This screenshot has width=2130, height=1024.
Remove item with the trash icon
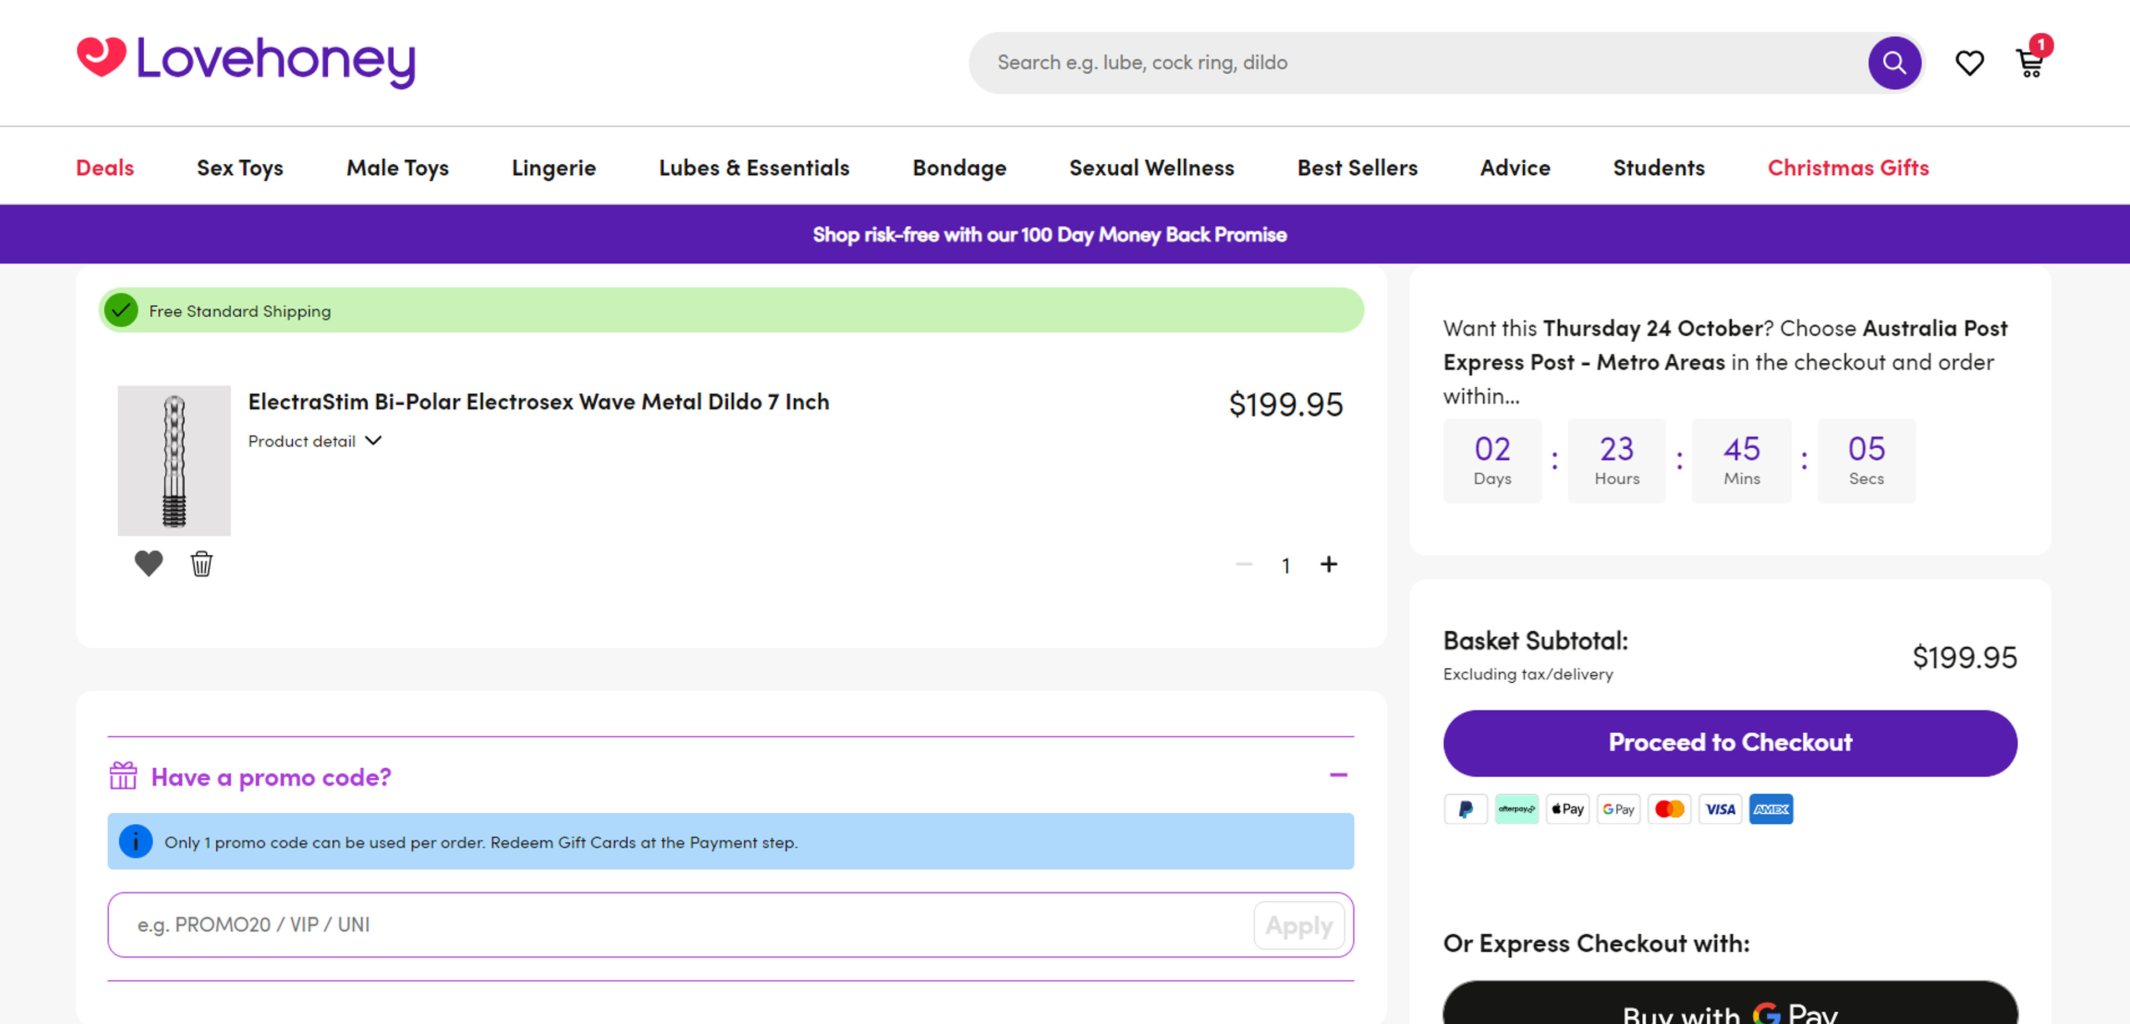tap(202, 563)
